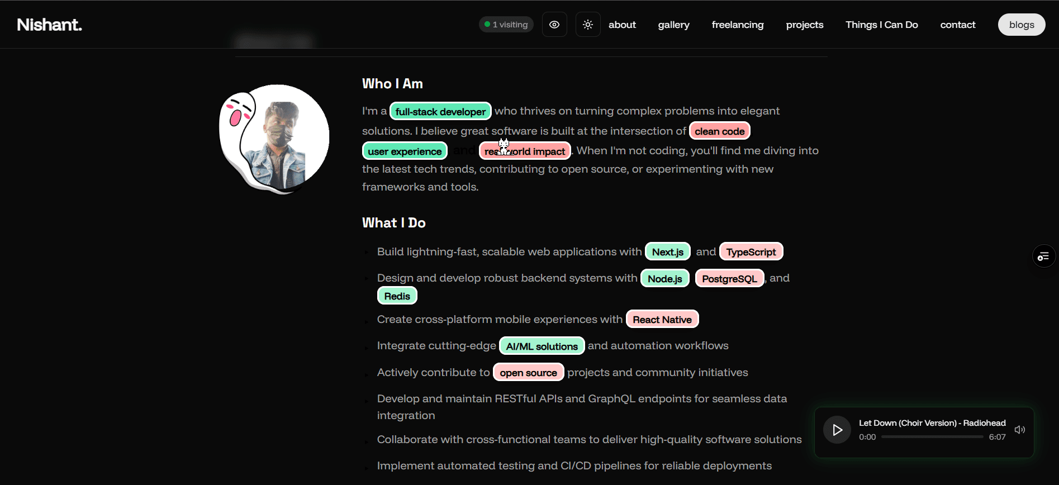Click the ghost profile avatar picture
The height and width of the screenshot is (485, 1059).
[x=274, y=139]
